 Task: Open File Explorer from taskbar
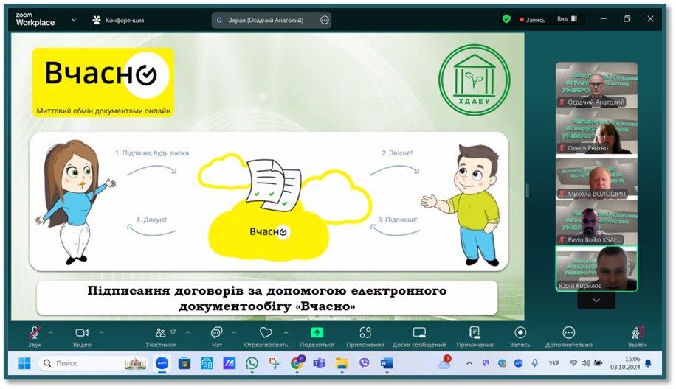coord(342,364)
